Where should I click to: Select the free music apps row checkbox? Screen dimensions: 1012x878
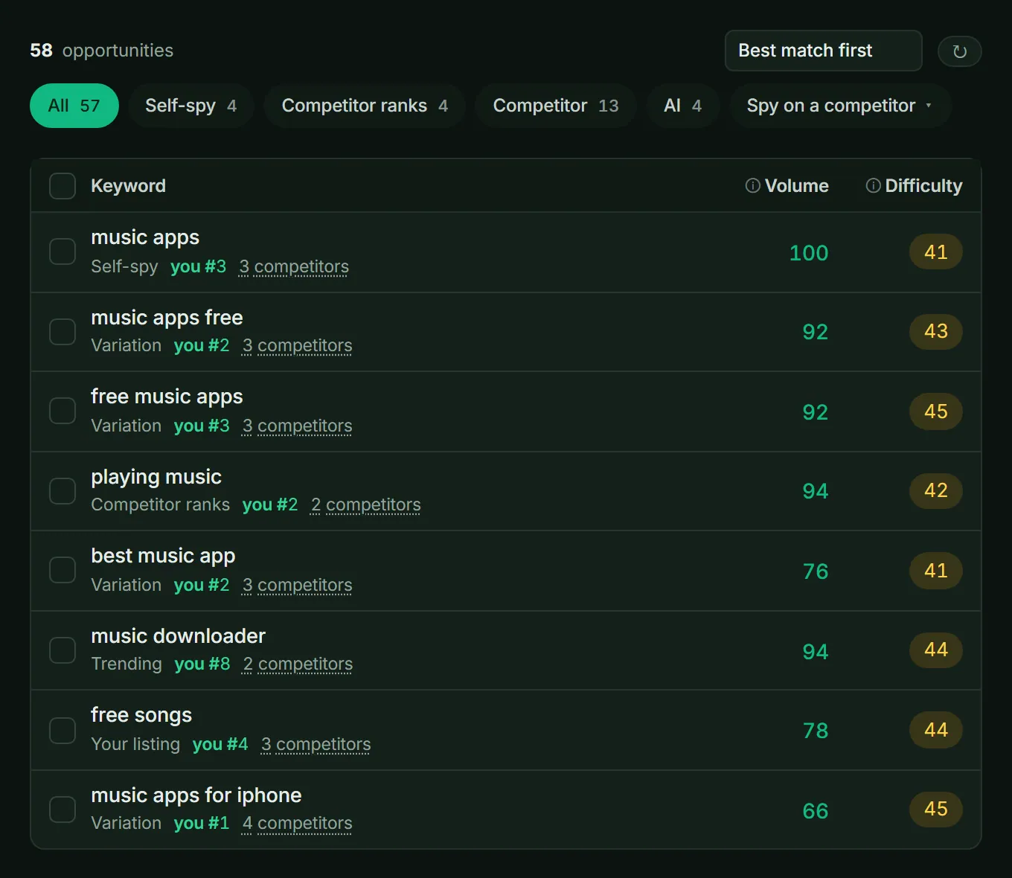click(63, 411)
